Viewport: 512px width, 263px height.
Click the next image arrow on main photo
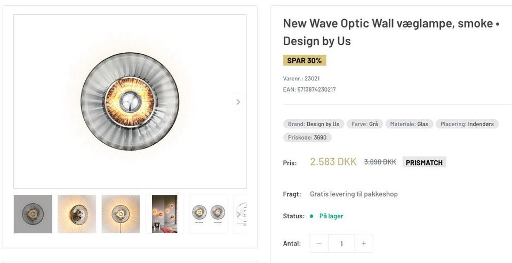pyautogui.click(x=238, y=102)
